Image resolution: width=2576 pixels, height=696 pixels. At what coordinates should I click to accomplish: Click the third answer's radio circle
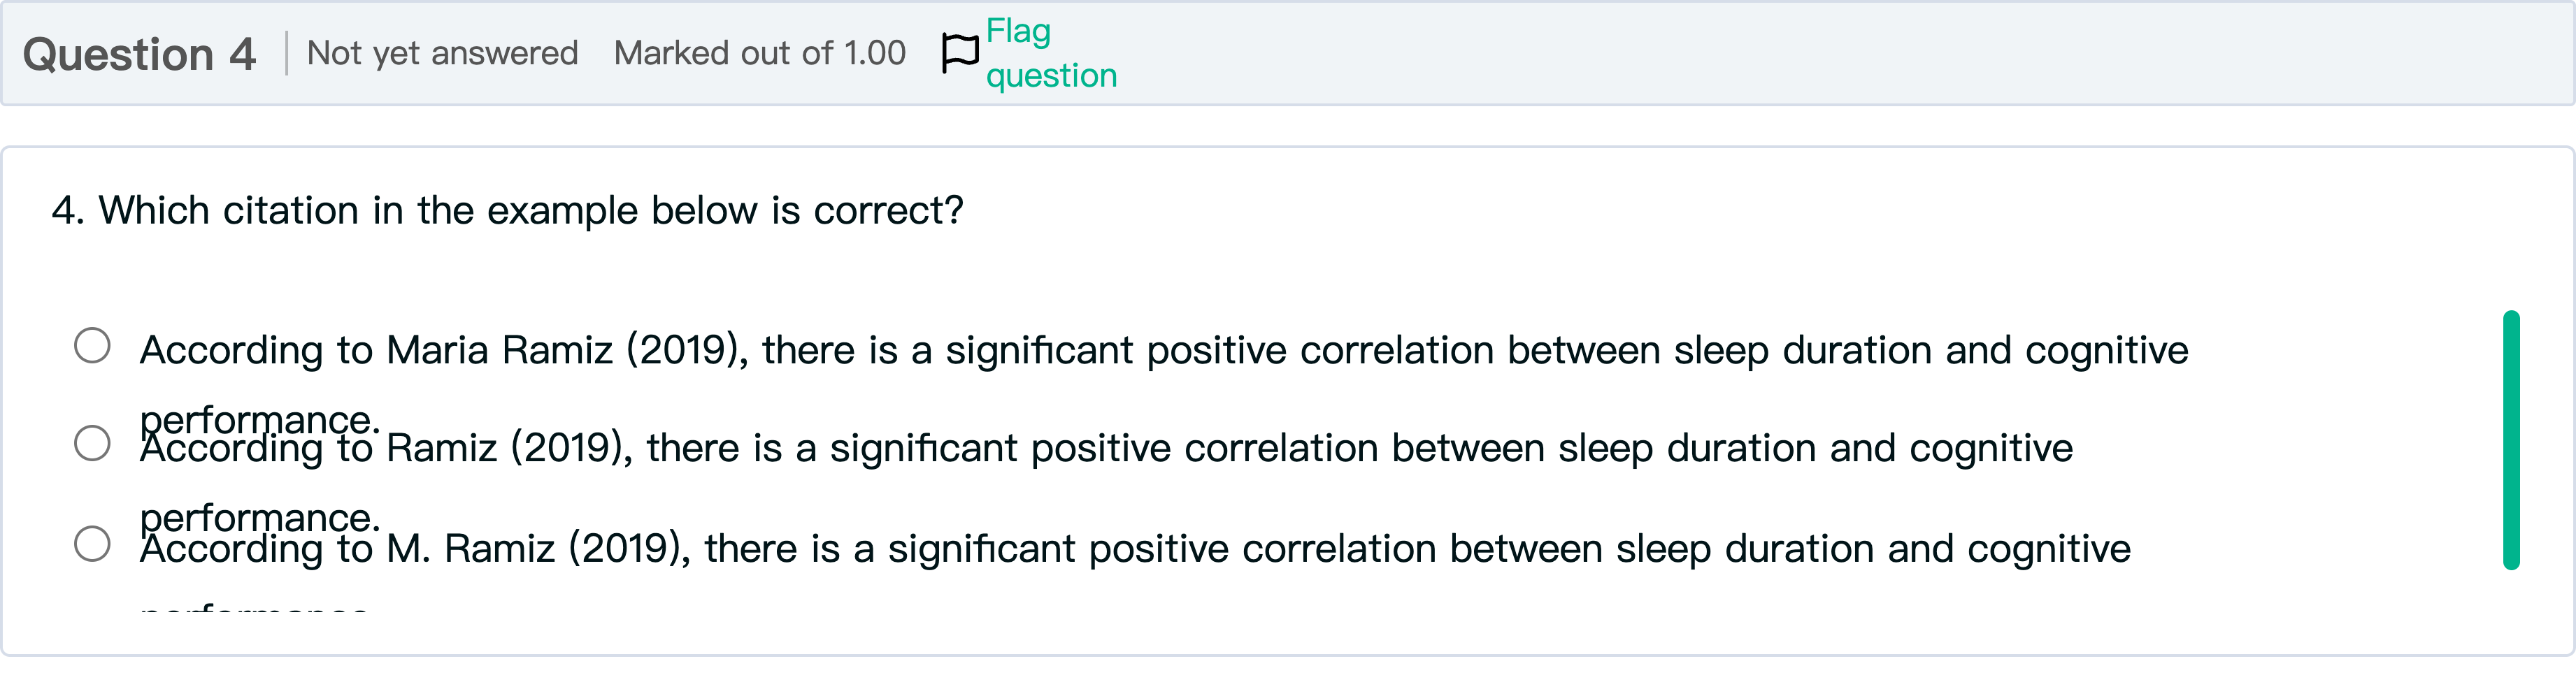[93, 544]
